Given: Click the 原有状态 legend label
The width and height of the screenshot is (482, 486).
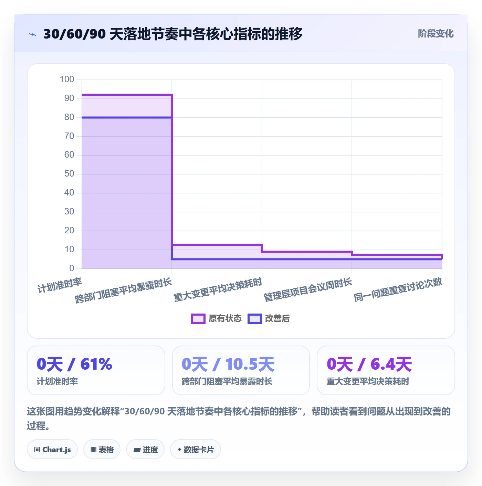Looking at the screenshot, I should tap(225, 319).
